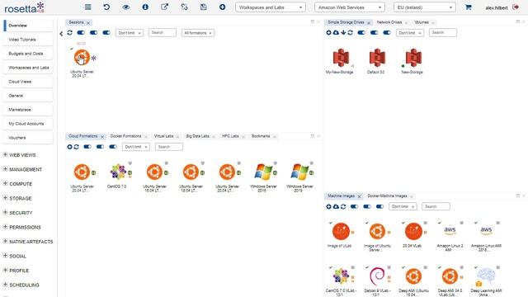Click the save floppy disk icon
Viewport: 528px width, 297px height.
204,7
